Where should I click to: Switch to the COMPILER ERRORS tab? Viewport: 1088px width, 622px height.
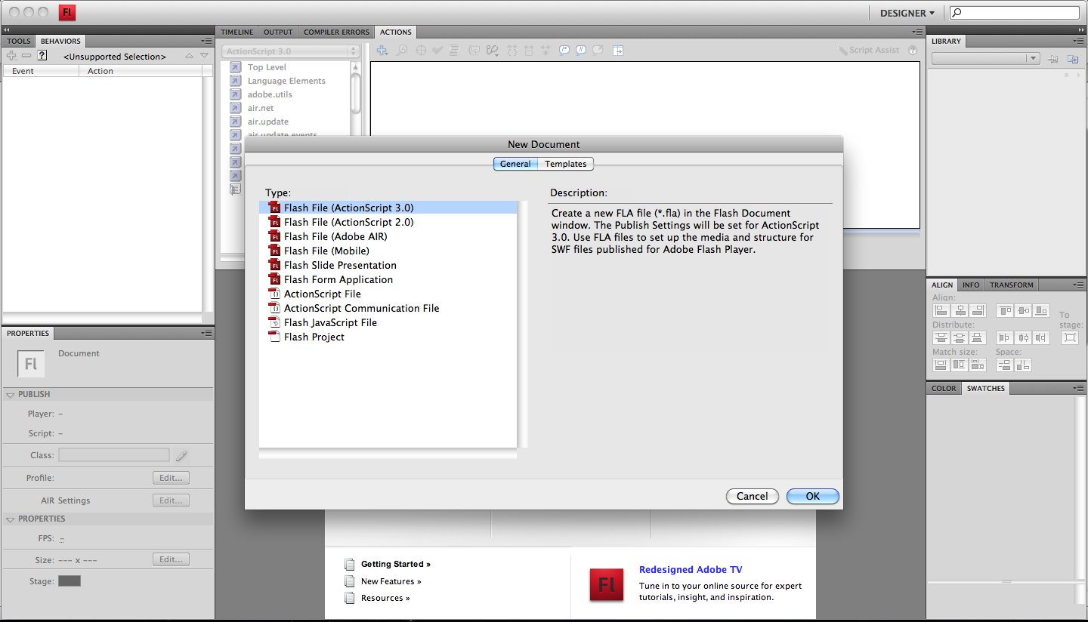pos(336,32)
